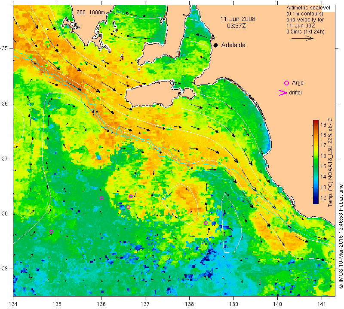This screenshot has height=309, width=344.
Task: Click the black Adelaide city dot
Action: pyautogui.click(x=216, y=45)
